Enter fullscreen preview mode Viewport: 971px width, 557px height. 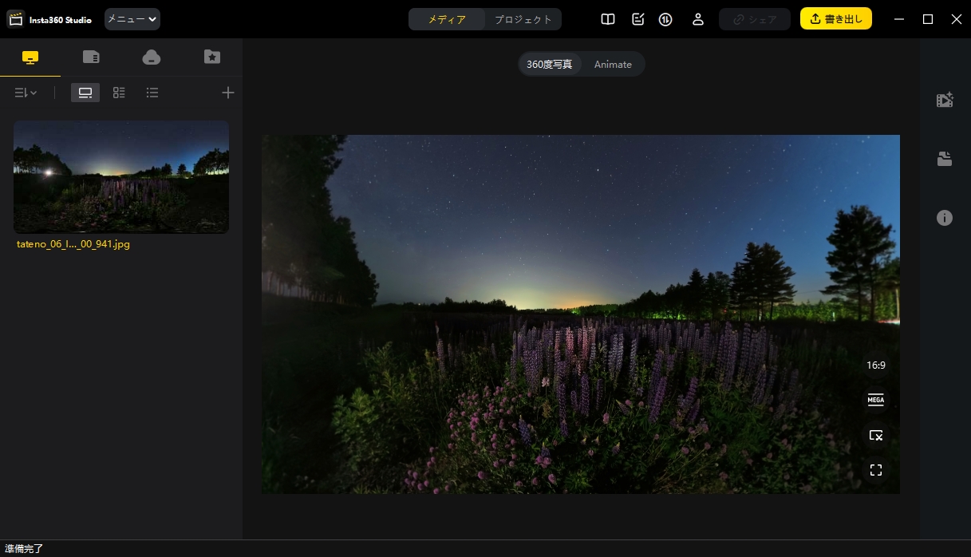pyautogui.click(x=876, y=470)
